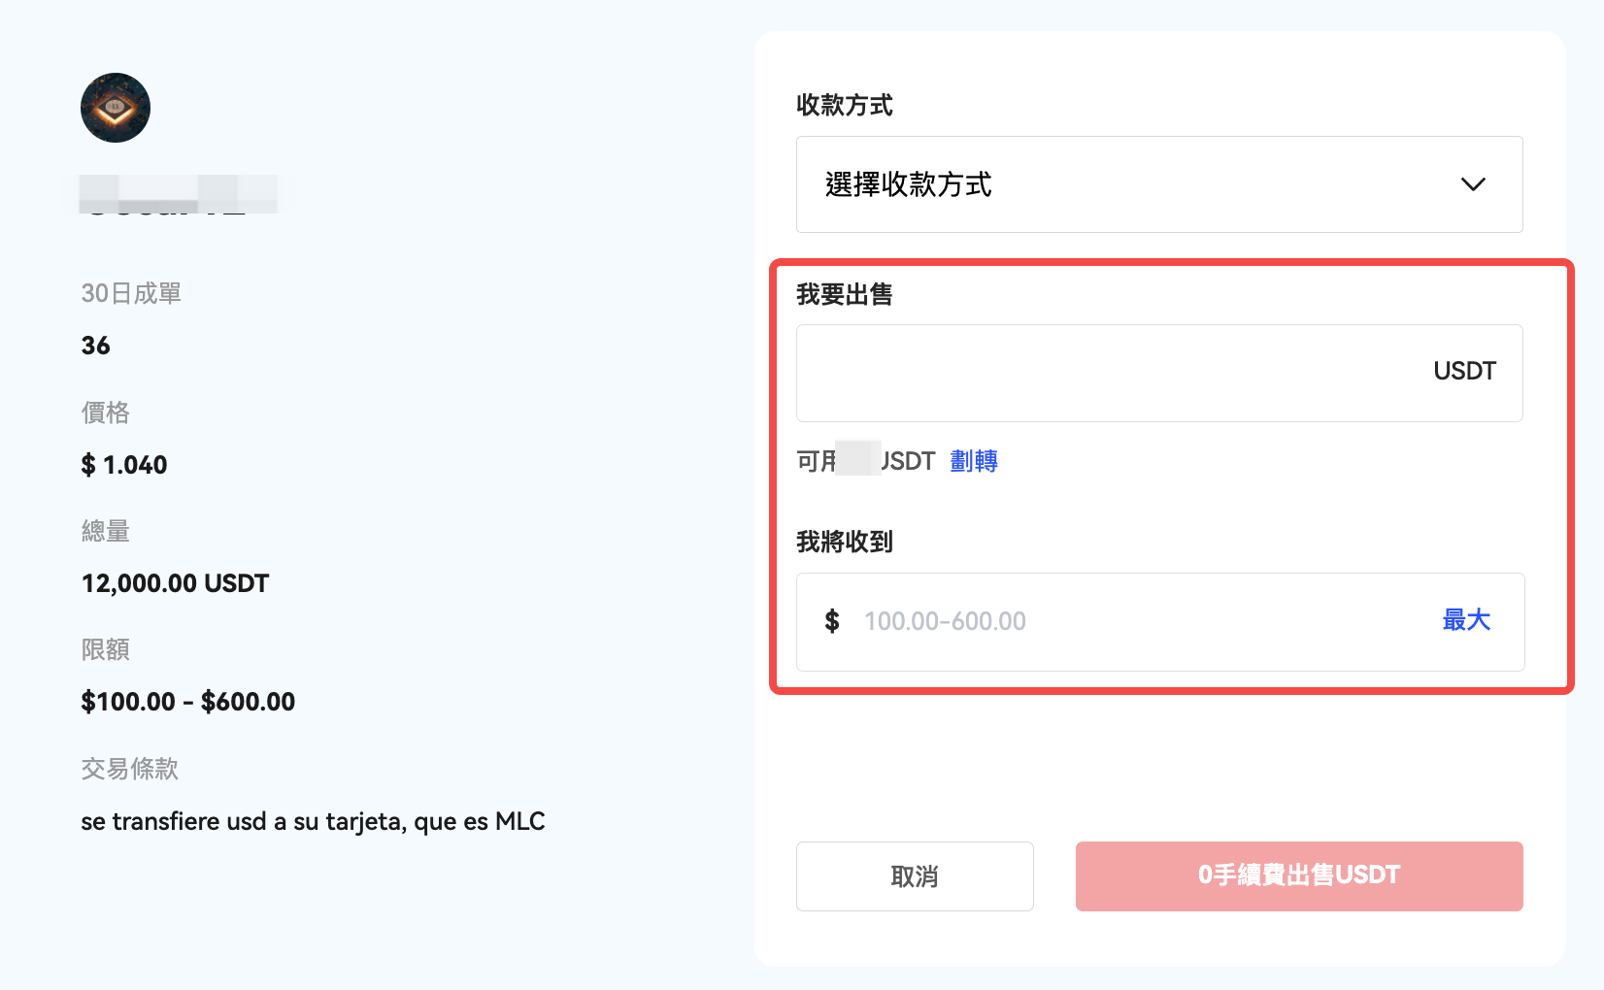
Task: Click the $ 1.040 price value
Action: (x=124, y=465)
